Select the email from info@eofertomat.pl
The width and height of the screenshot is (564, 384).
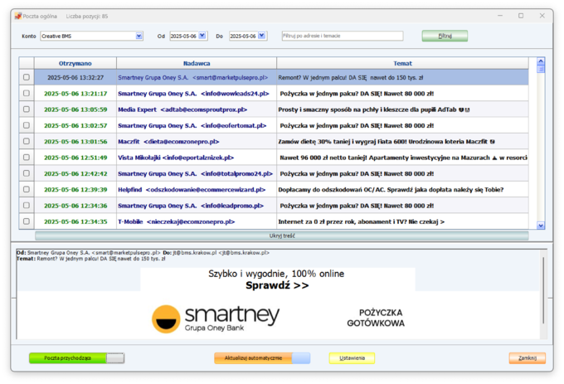pyautogui.click(x=197, y=125)
